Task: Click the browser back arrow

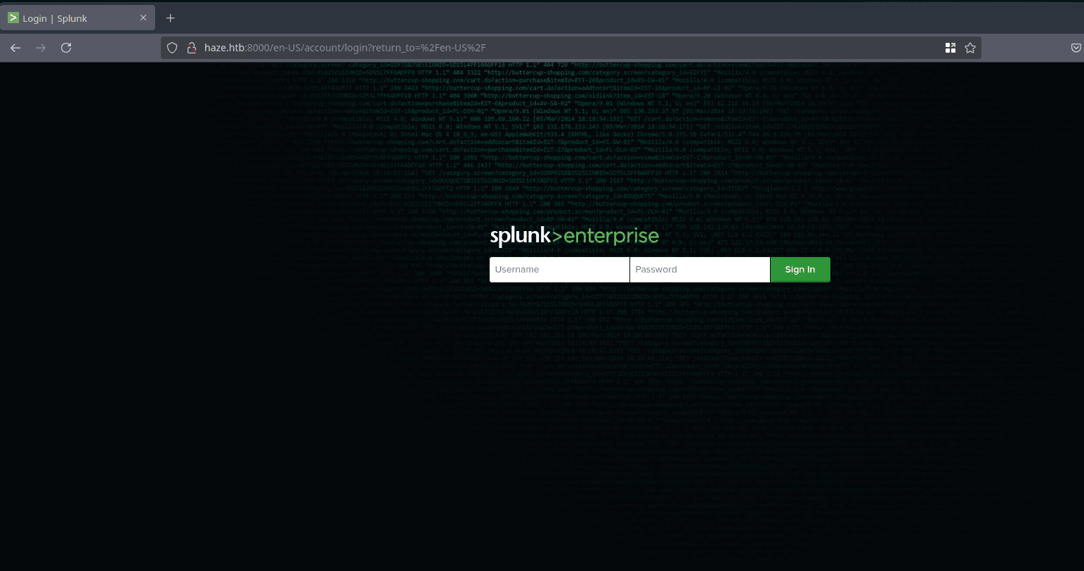Action: tap(15, 48)
